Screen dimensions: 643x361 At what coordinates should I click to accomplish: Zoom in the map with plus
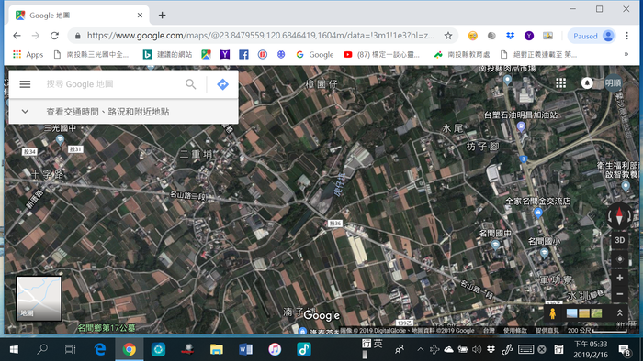(x=620, y=278)
